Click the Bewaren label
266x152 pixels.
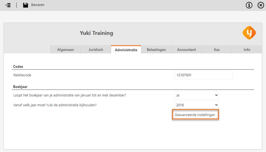[x=38, y=5]
